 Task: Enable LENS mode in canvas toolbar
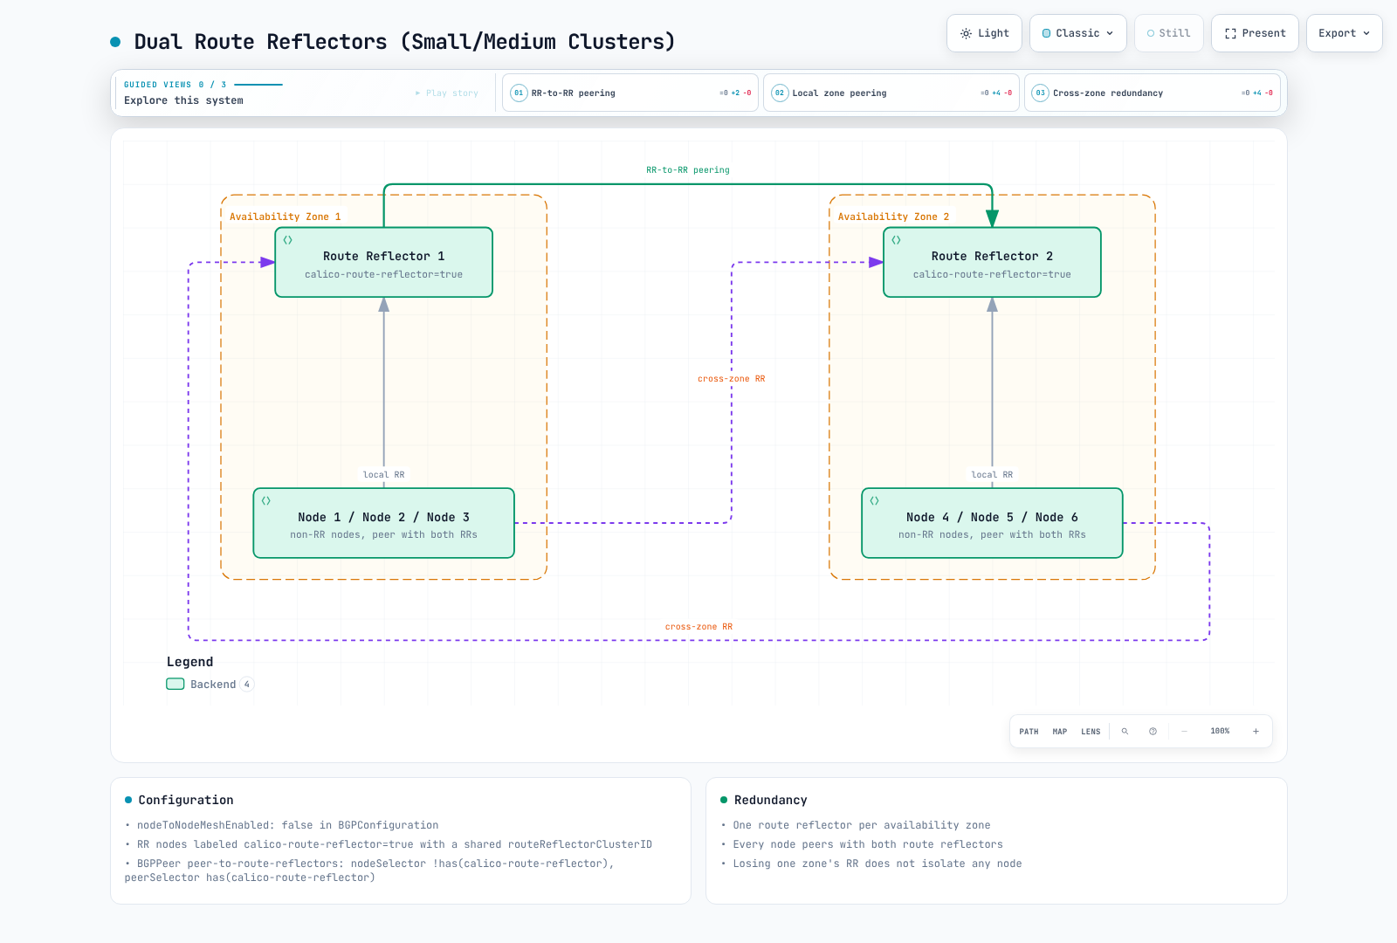pyautogui.click(x=1091, y=732)
